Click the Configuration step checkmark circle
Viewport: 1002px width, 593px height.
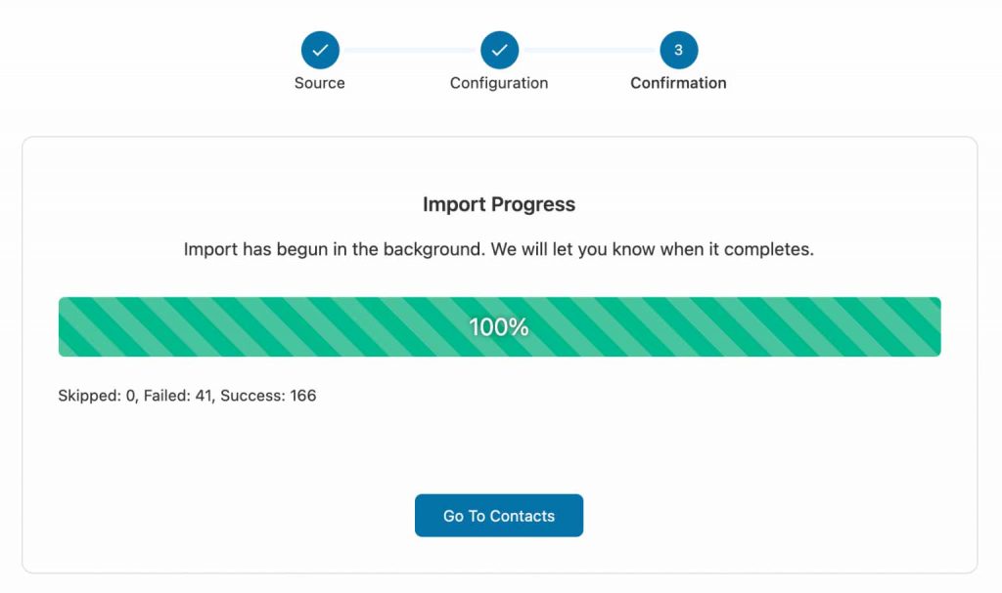499,50
